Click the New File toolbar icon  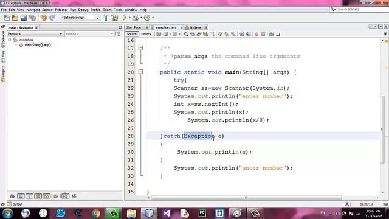[7, 18]
